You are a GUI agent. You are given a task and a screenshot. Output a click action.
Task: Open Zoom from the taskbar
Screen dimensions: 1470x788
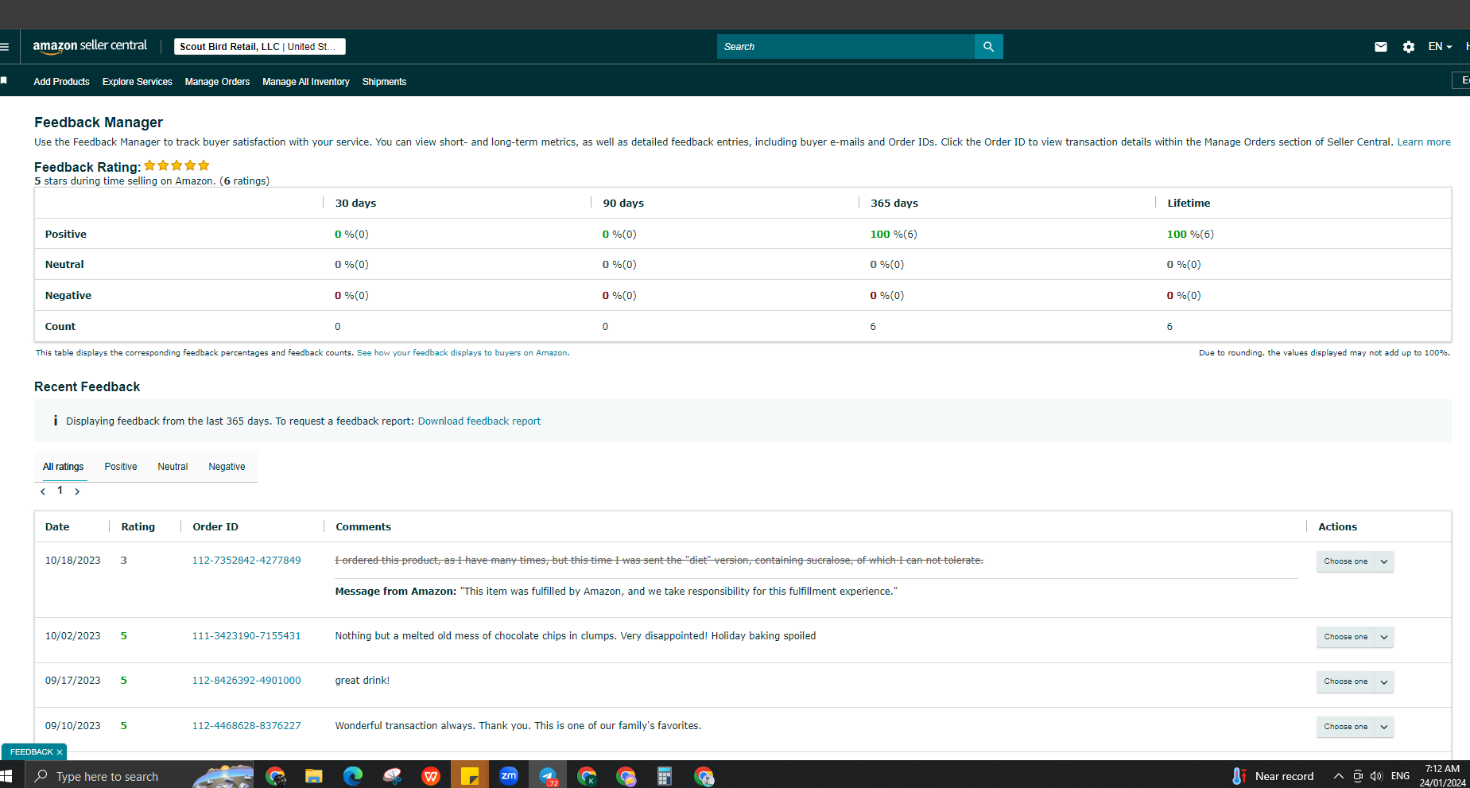pos(508,776)
